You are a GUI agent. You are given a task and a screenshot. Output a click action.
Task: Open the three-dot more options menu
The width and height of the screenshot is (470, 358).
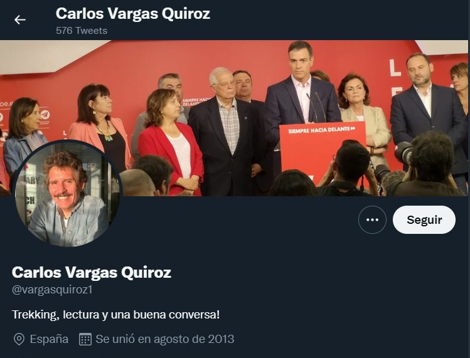coord(372,219)
